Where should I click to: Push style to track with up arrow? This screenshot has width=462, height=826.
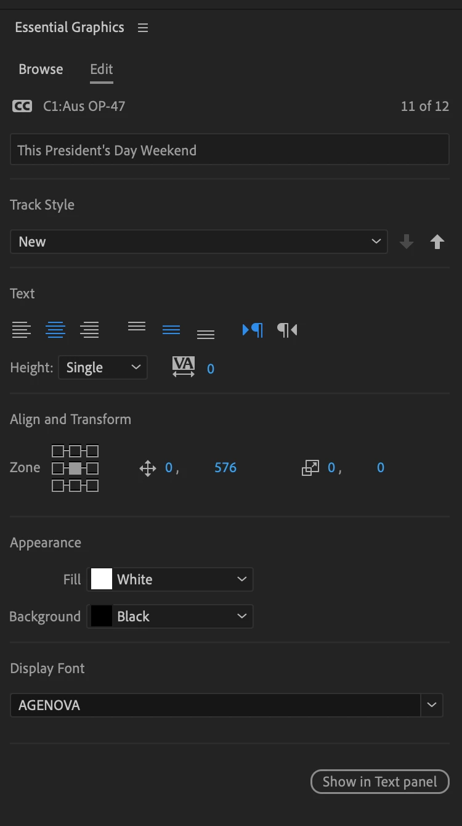[x=437, y=242]
